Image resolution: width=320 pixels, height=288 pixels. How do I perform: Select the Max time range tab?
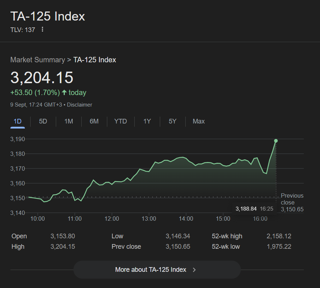[199, 121]
